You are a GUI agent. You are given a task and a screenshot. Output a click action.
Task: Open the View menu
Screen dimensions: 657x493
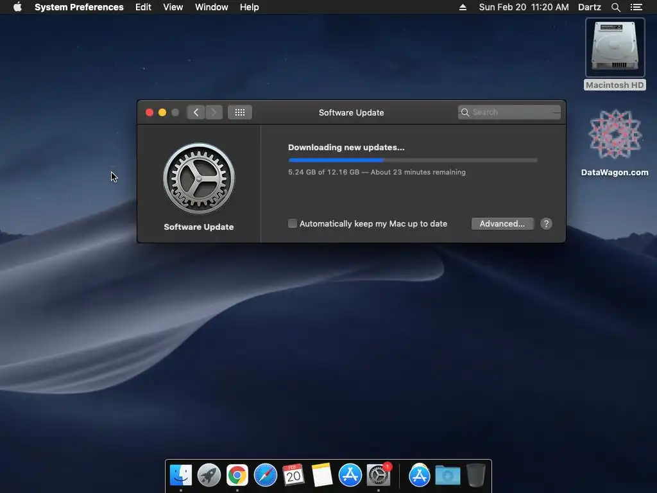point(173,7)
